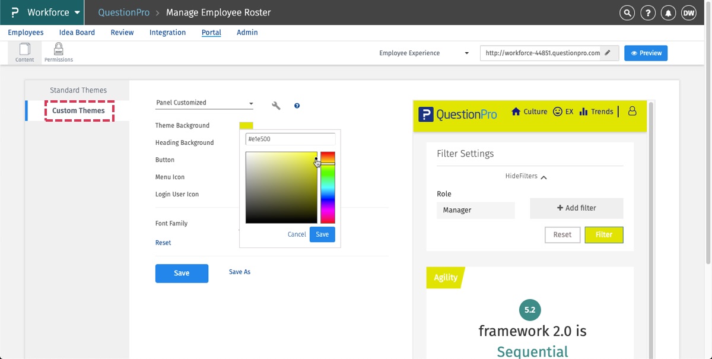The image size is (712, 359).
Task: Click the search icon in header
Action: 627,13
